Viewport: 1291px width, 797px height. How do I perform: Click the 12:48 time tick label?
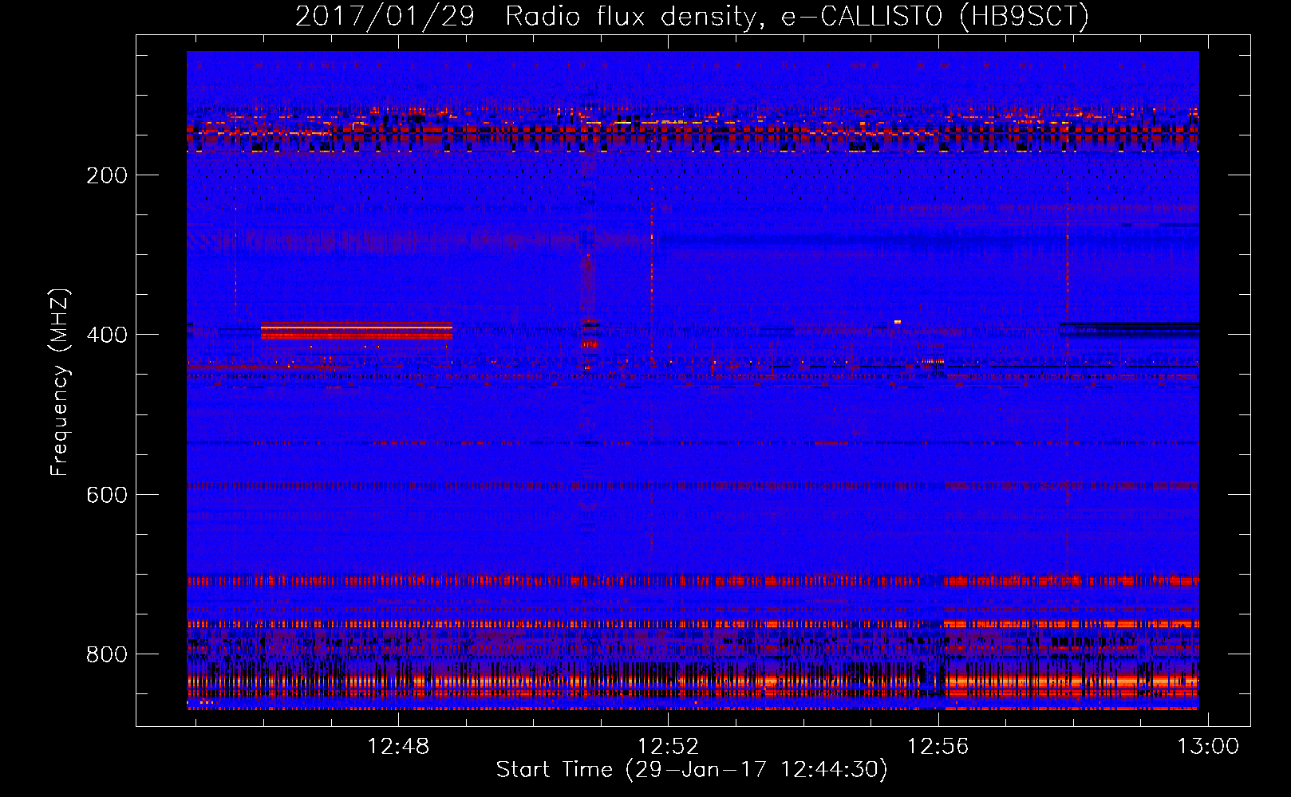click(x=397, y=747)
